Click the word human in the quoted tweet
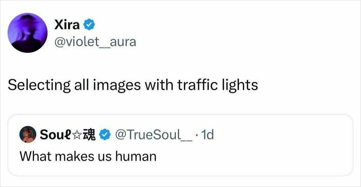The image size is (361, 187). click(x=136, y=157)
